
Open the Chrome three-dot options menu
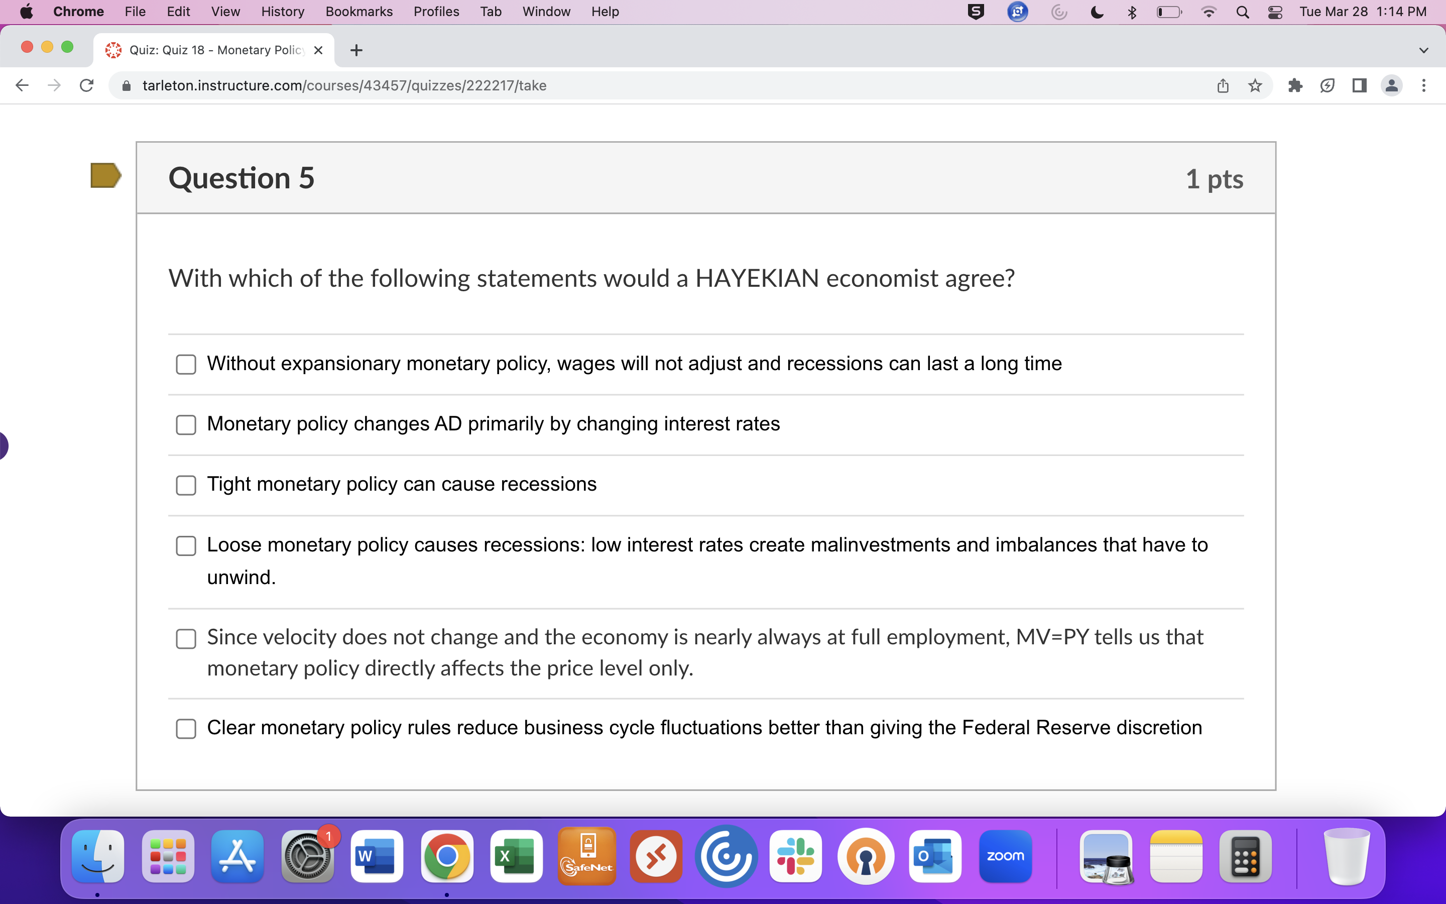1424,85
